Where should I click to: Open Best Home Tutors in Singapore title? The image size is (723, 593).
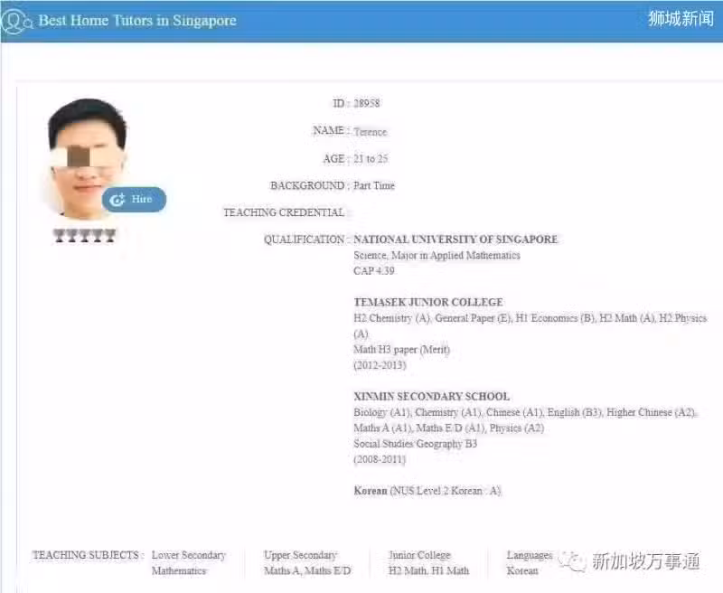click(x=137, y=20)
